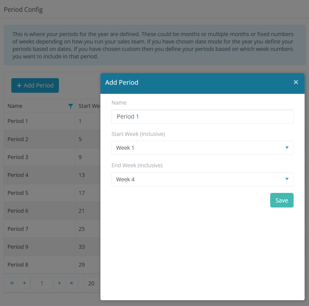Go to previous page arrow
The image size is (309, 306).
coord(24,283)
